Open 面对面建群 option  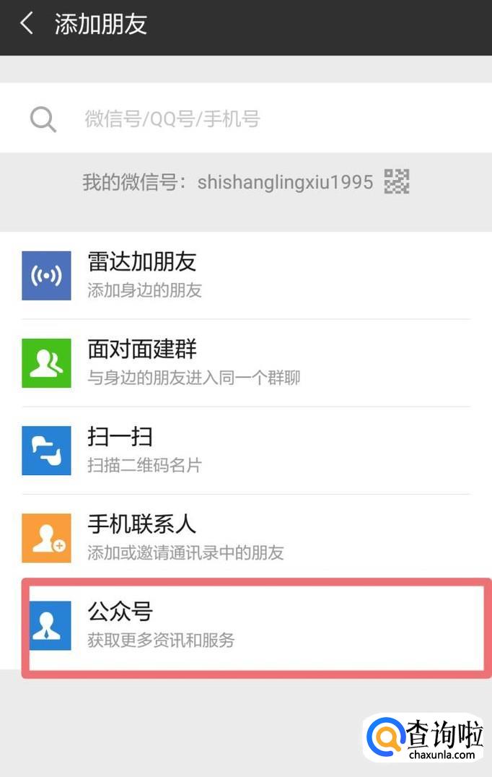(246, 363)
